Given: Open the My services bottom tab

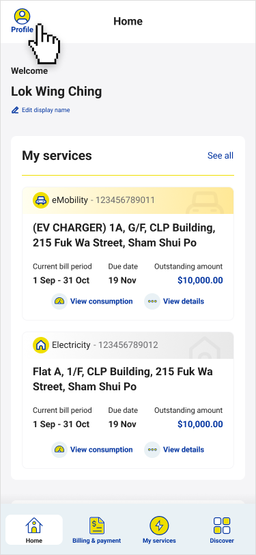Looking at the screenshot, I should [x=159, y=530].
